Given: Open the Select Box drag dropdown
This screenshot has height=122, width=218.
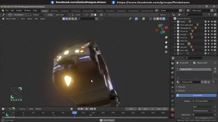Looking at the screenshot, I should coord(61,15).
